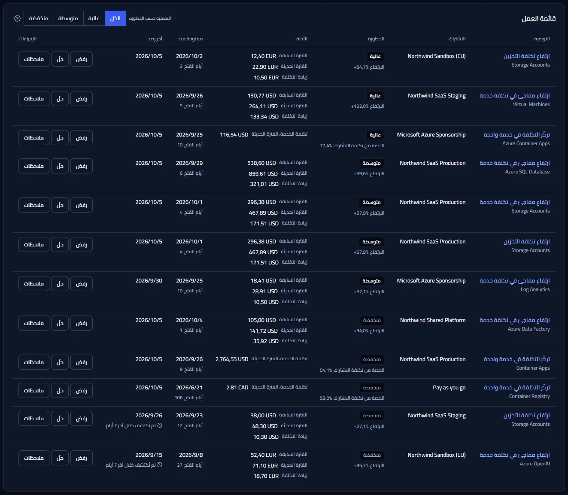
Task: Click the 2,764,55 USD cost value
Action: point(232,359)
